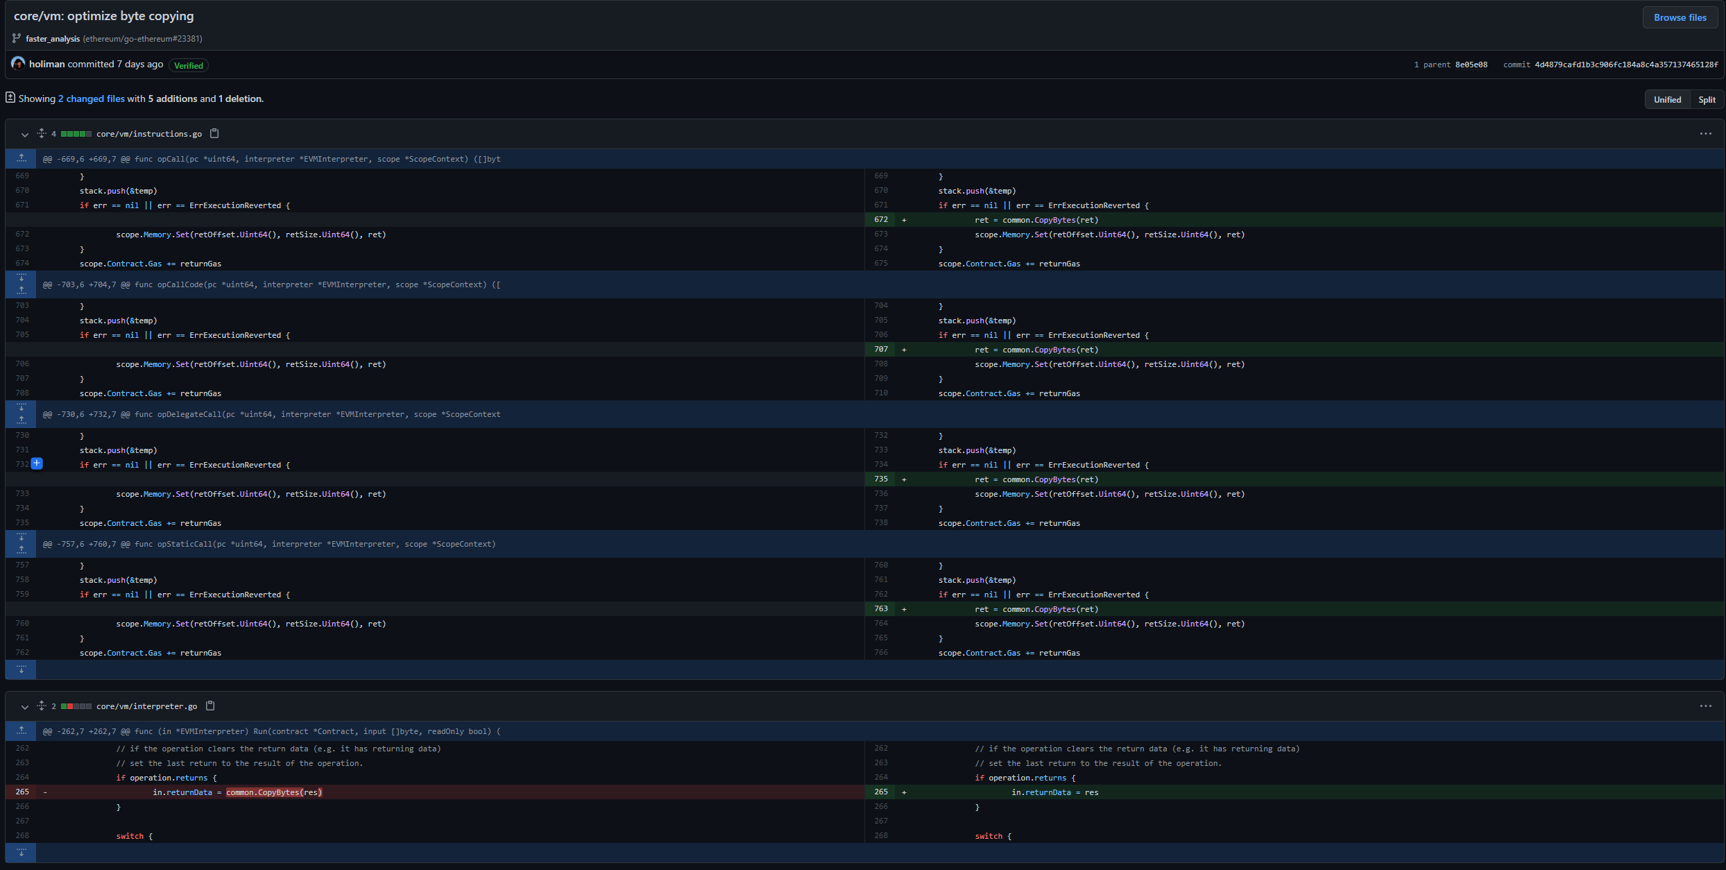Viewport: 1726px width, 870px height.
Task: Click diffstat bar for instructions.go
Action: point(76,134)
